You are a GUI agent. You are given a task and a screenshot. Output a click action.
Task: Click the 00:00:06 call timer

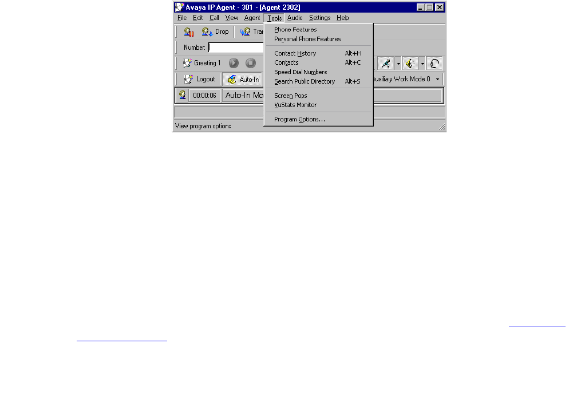(x=204, y=96)
